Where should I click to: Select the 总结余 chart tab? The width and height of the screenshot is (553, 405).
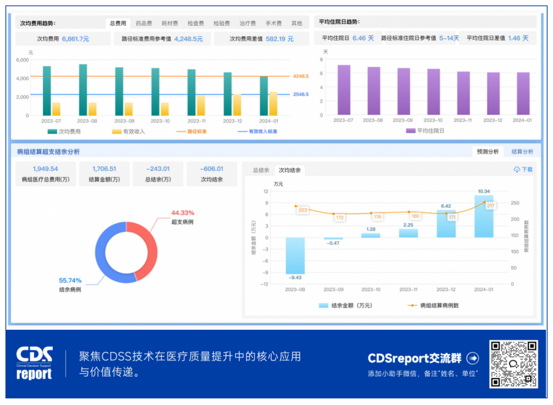[261, 170]
